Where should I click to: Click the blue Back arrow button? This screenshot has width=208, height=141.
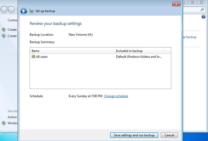(x=24, y=11)
